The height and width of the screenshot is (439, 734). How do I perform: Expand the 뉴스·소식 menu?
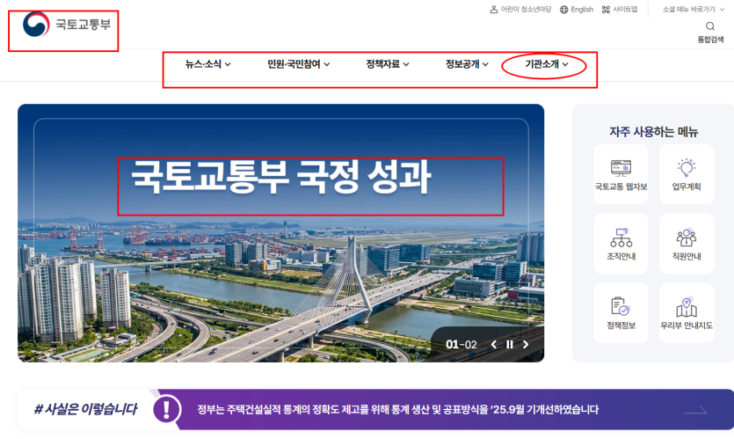point(207,64)
